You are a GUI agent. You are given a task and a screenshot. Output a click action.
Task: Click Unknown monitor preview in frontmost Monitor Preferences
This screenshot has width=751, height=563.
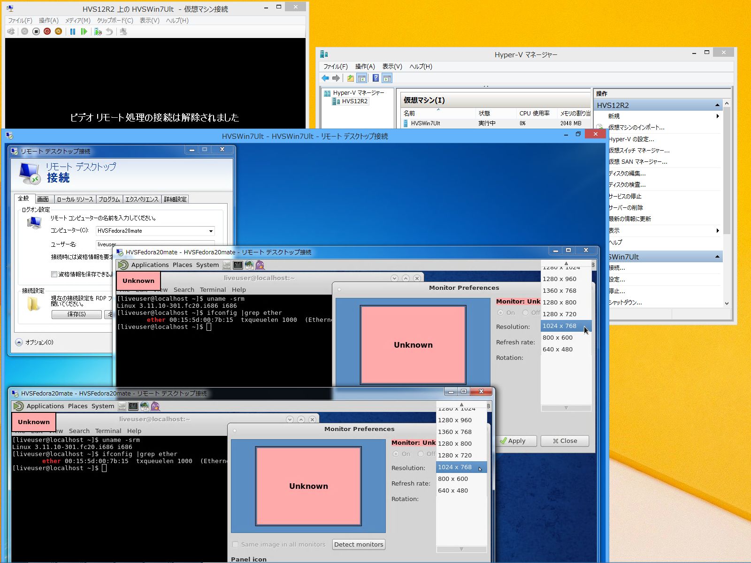pyautogui.click(x=308, y=486)
